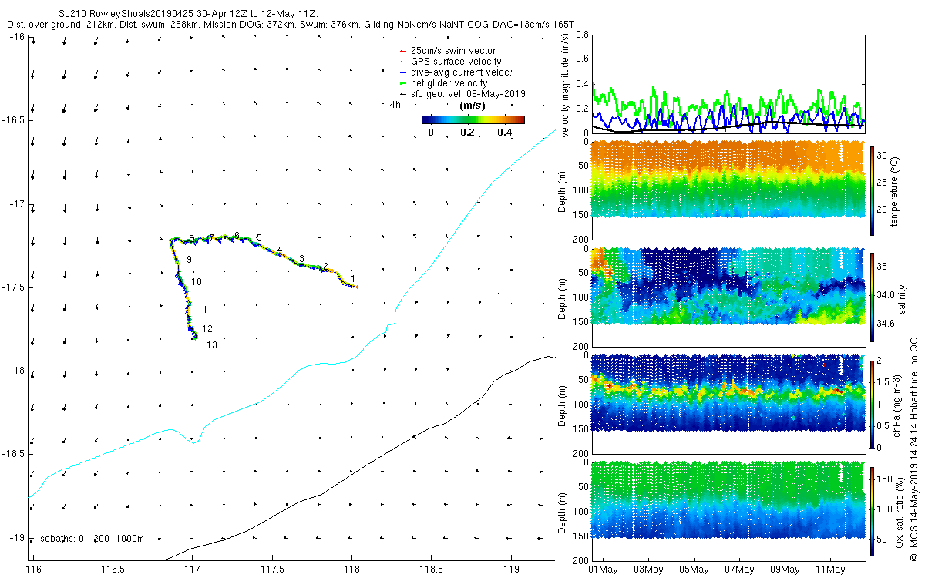Screen dimensions: 925x578
Task: Click waypoint label '5' on the glider track
Action: [x=259, y=237]
